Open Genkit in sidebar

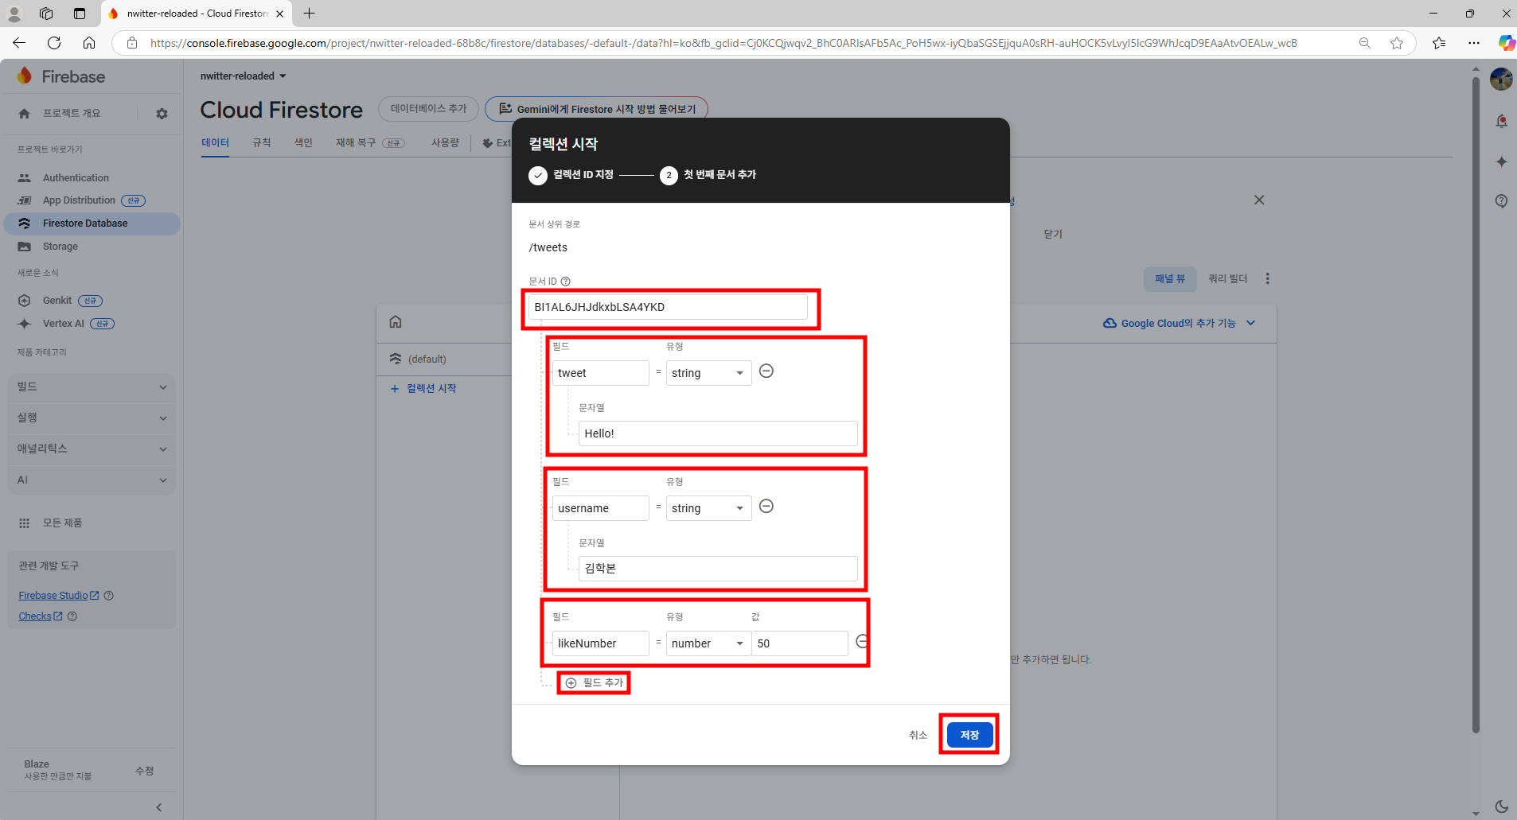pyautogui.click(x=57, y=301)
